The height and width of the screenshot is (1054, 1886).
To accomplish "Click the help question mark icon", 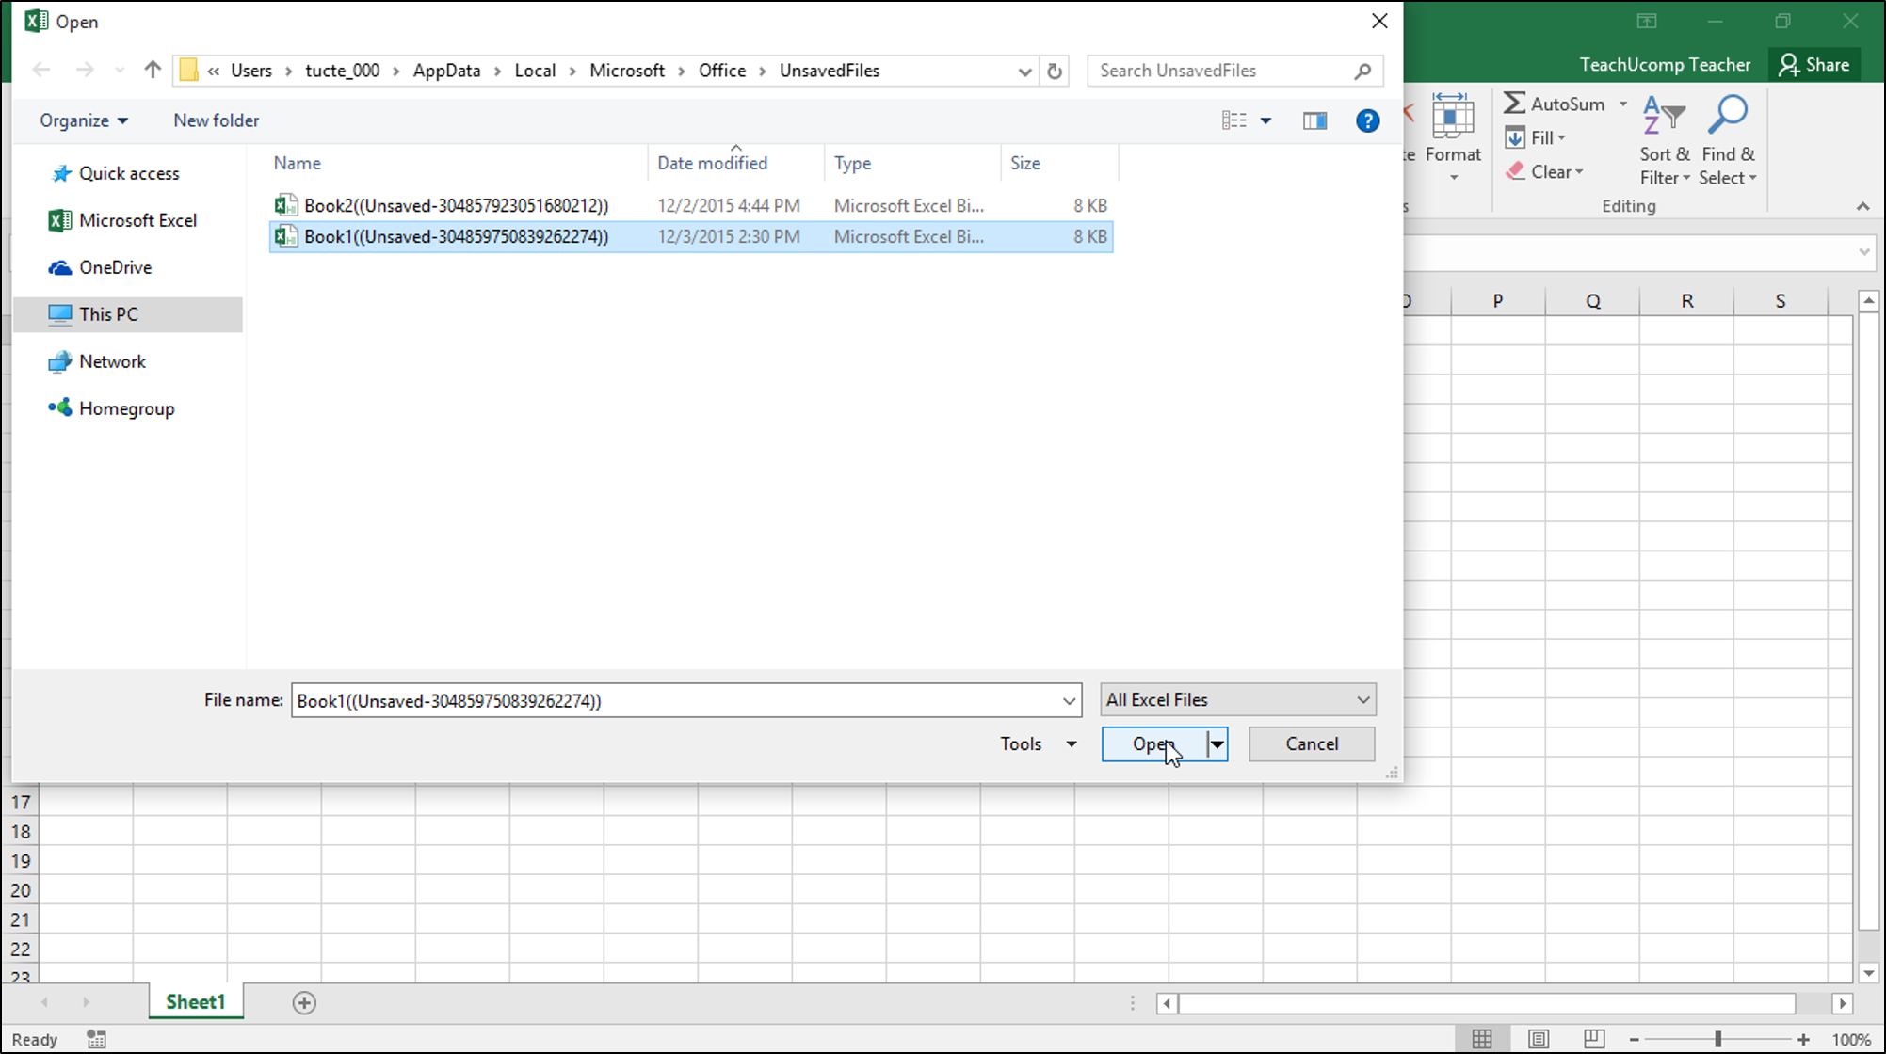I will tap(1367, 120).
